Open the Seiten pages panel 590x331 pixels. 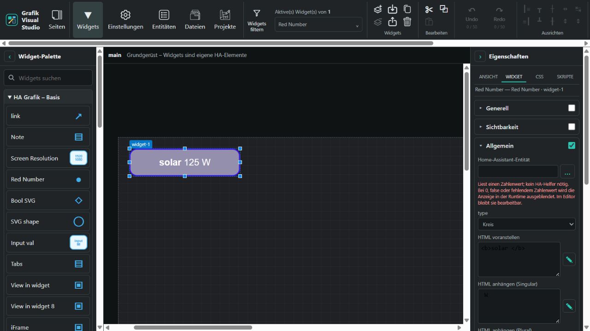57,20
